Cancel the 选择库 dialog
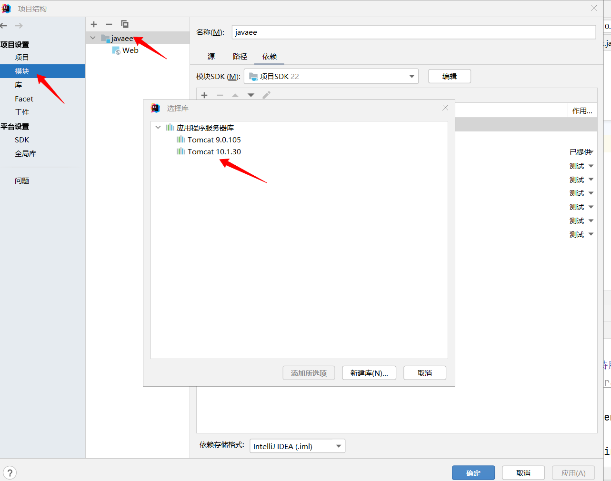The height and width of the screenshot is (481, 611). [x=425, y=373]
